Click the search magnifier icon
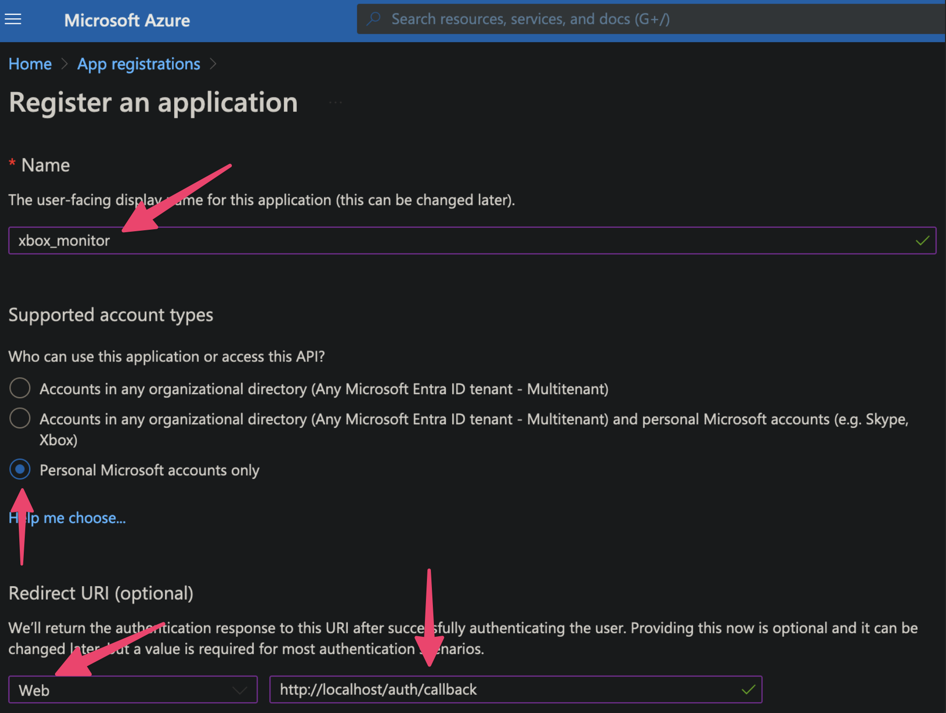 click(x=374, y=19)
